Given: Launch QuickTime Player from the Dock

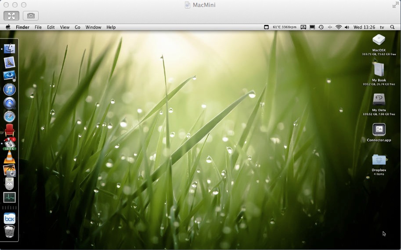Looking at the screenshot, I should tap(10, 103).
